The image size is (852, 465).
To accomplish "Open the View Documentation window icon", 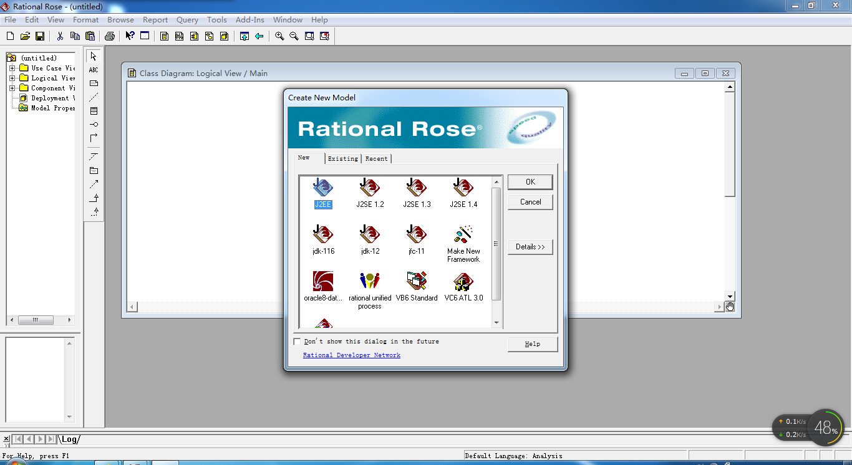I will pos(145,36).
